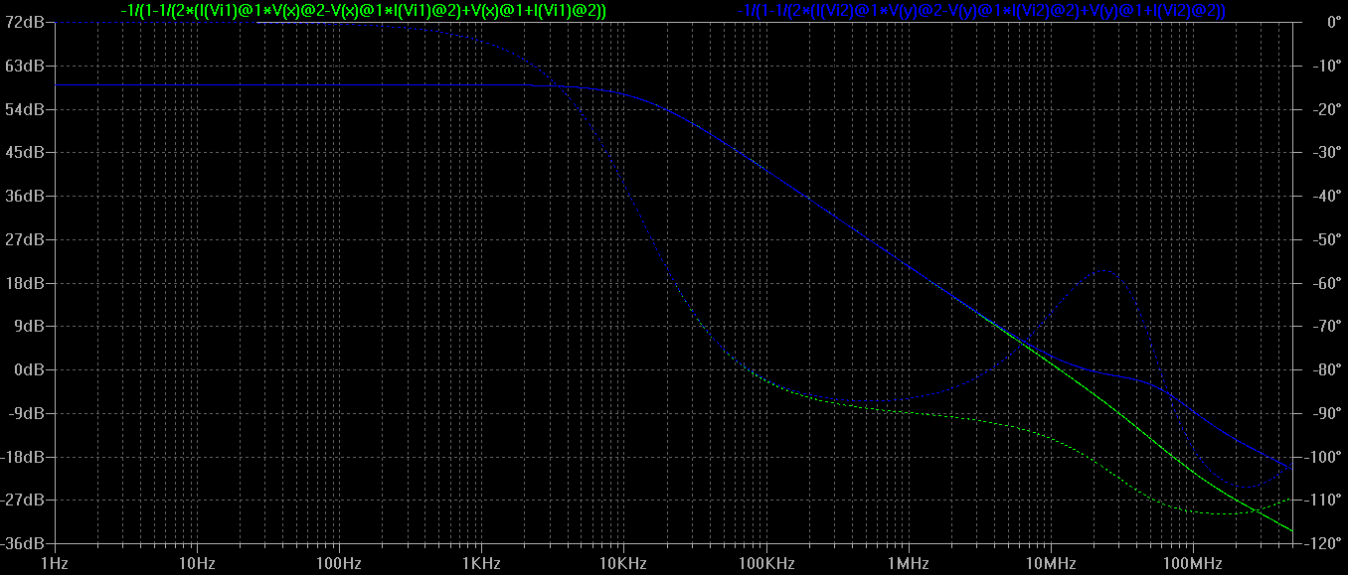Screen dimensions: 1348x575
Task: Click the 100KHz frequency axis label
Action: pos(765,564)
